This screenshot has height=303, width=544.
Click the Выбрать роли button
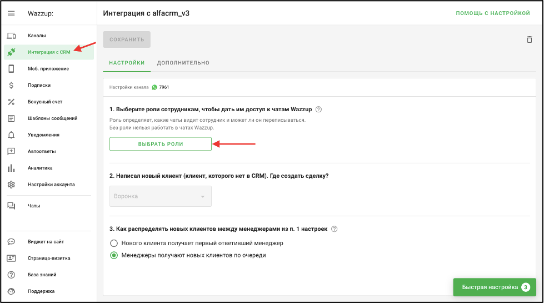pos(160,144)
